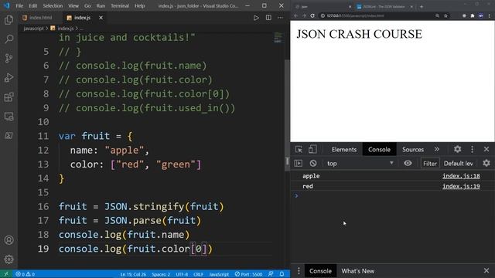495x278 pixels.
Task: Toggle the live expression eye icon
Action: pyautogui.click(x=408, y=163)
